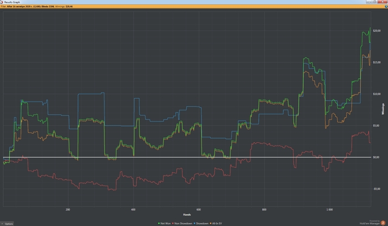Click the Results Graph window app icon
Viewport: 388px width, 226px height.
tap(2, 2)
